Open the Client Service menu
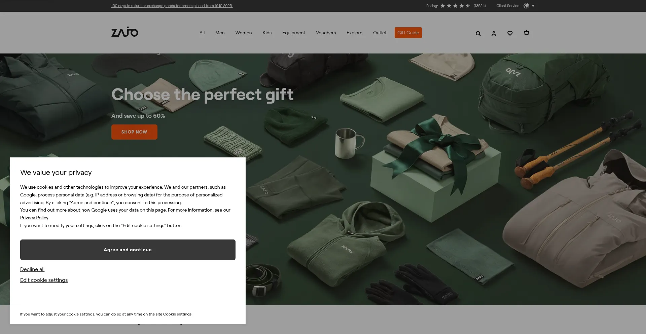Image resolution: width=646 pixels, height=334 pixels. coord(507,6)
